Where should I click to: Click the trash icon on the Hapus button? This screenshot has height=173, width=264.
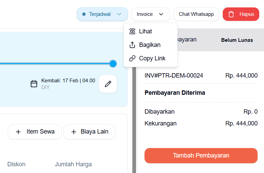coord(231,14)
